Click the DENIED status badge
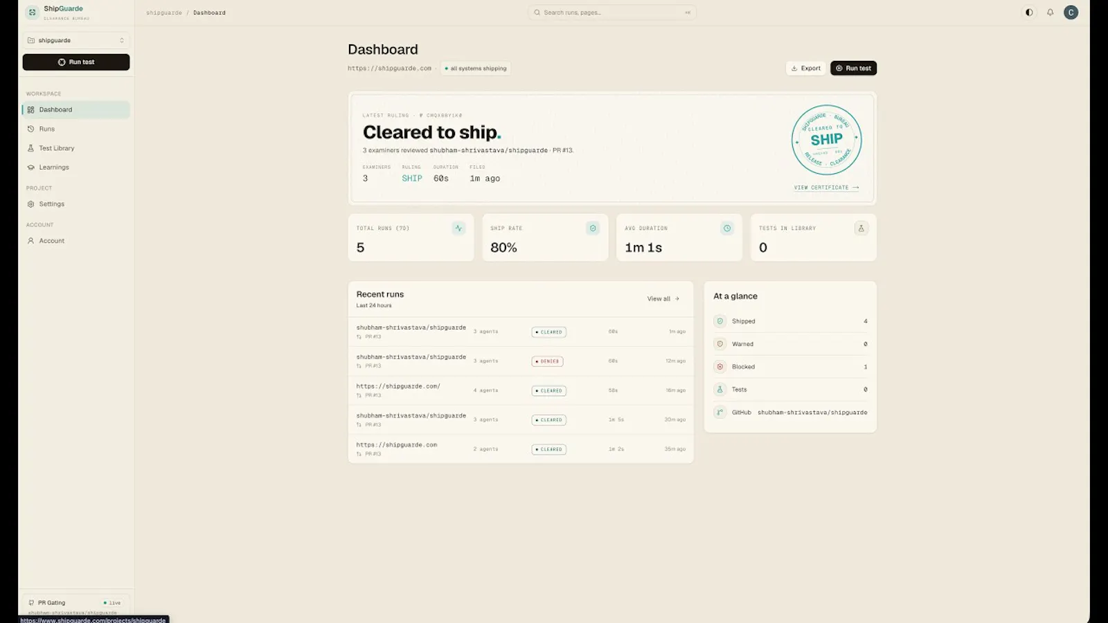Viewport: 1108px width, 623px height. (548, 361)
